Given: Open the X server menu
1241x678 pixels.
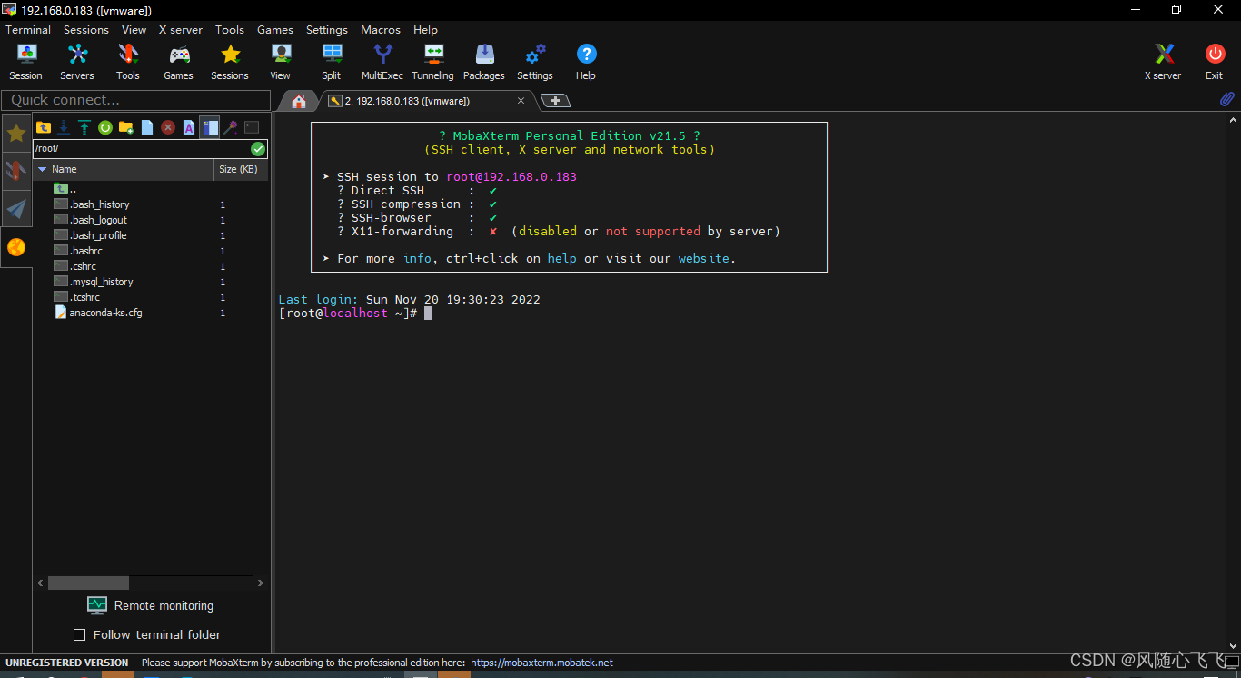Looking at the screenshot, I should [x=181, y=29].
